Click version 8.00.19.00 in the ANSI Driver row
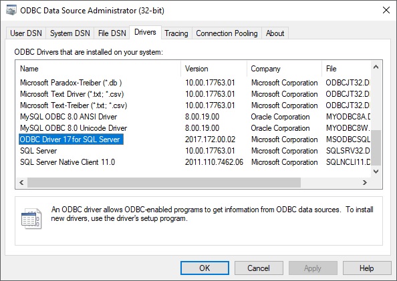Image resolution: width=397 pixels, height=281 pixels. (202, 117)
